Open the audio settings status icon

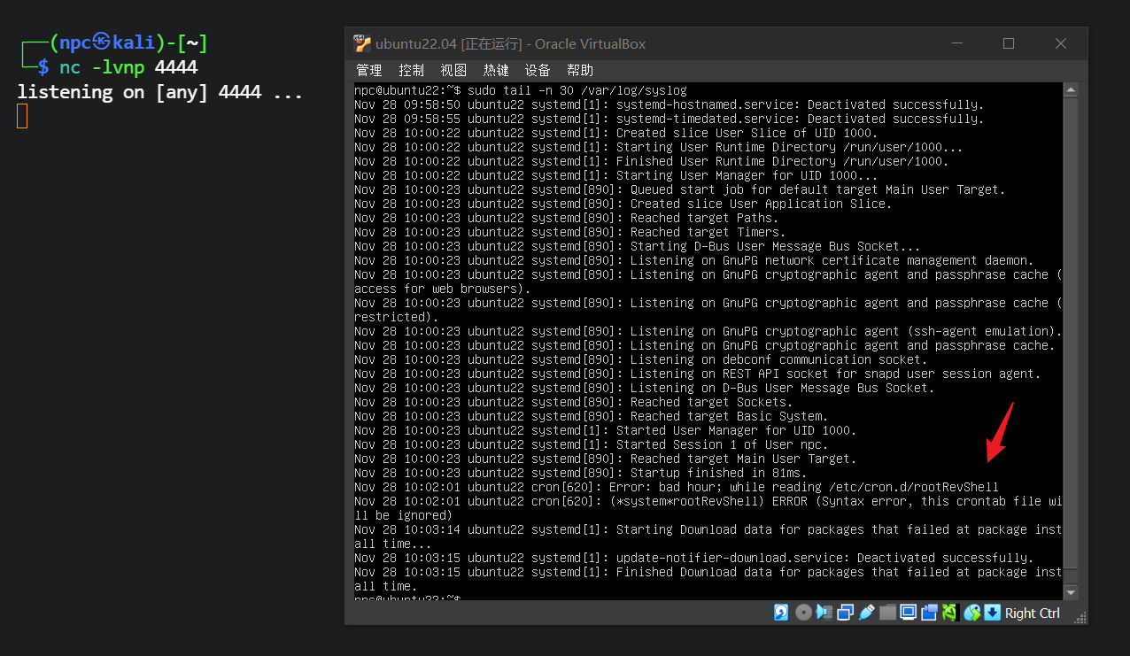824,613
